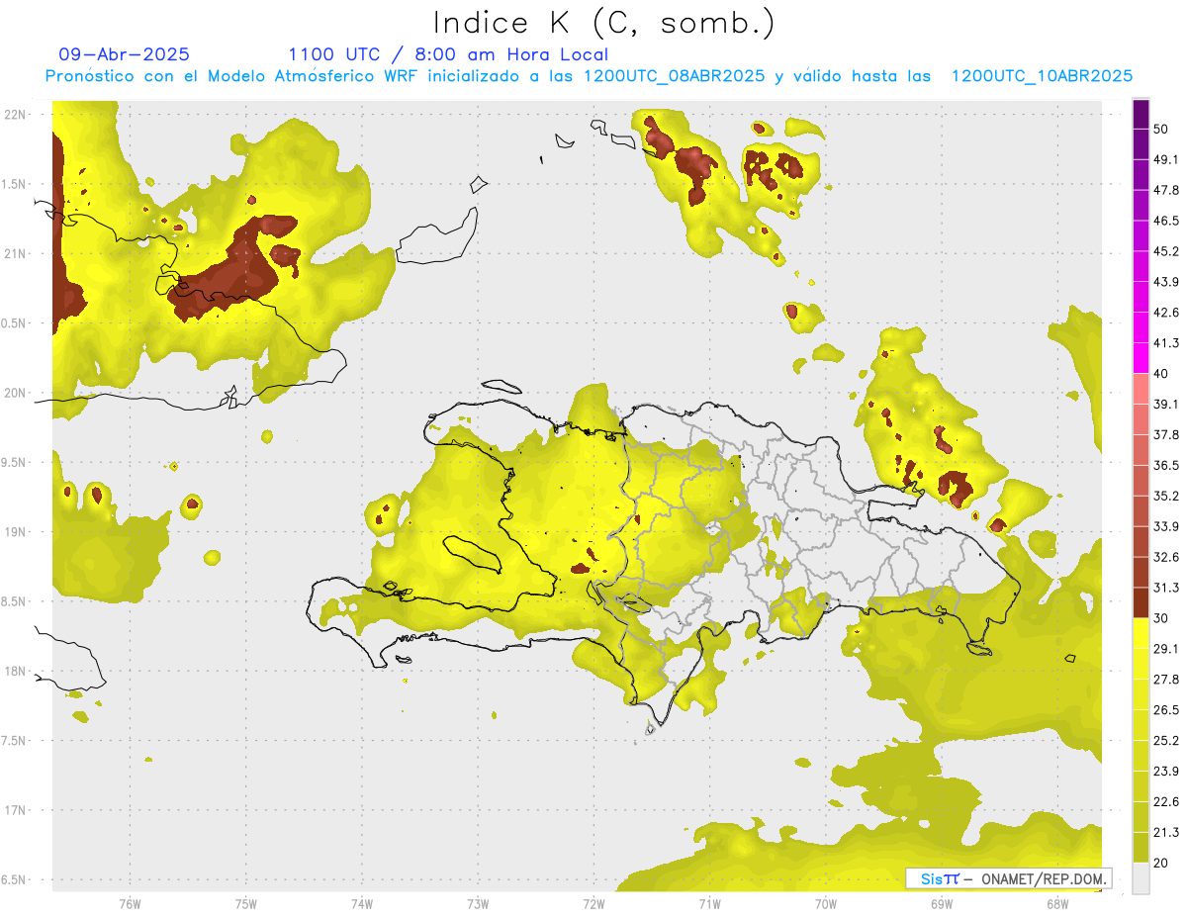Viewport: 1187px width, 917px height.
Task: Click the colorbar value "36.5"
Action: (1166, 465)
